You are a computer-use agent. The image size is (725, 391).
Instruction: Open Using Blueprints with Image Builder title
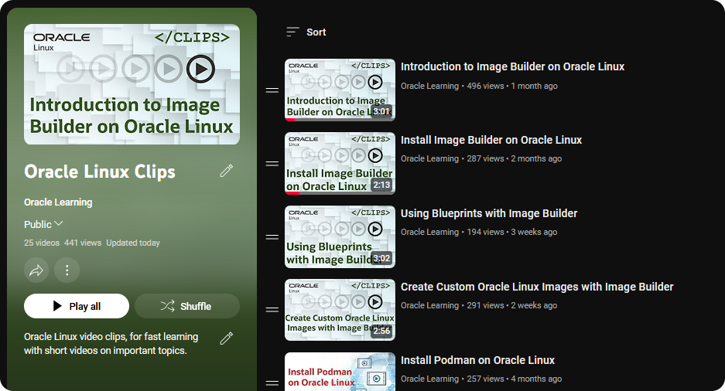point(489,213)
